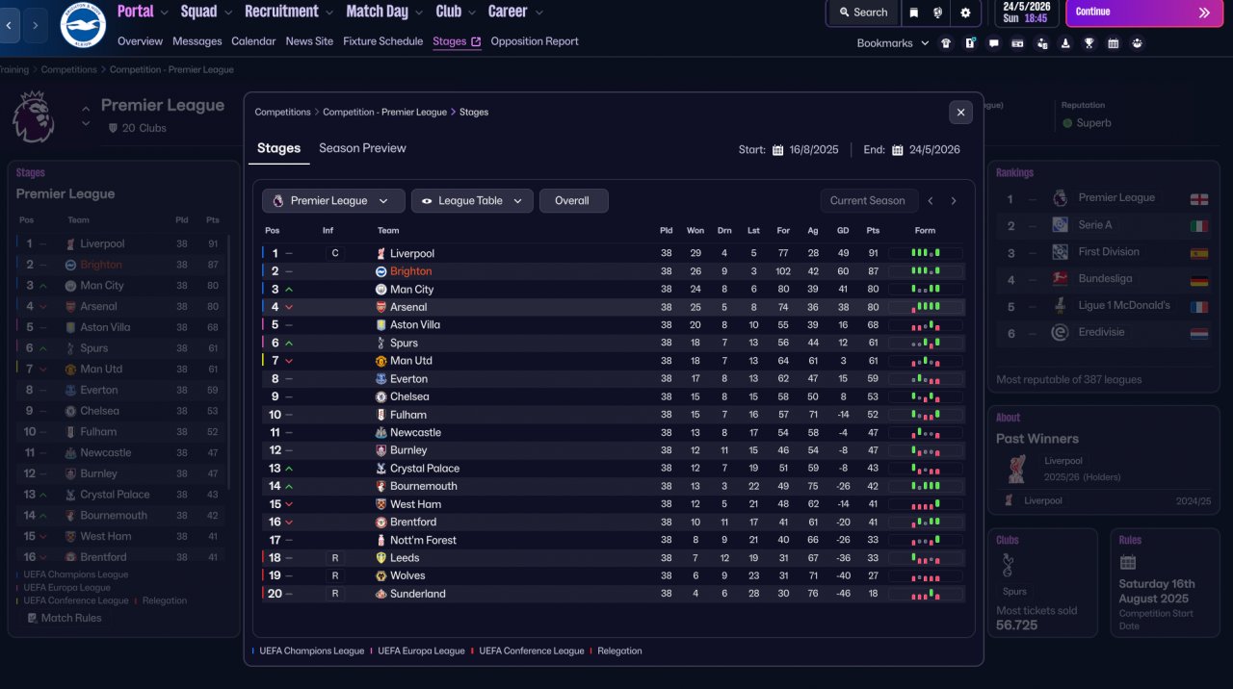Viewport: 1233px width, 689px height.
Task: Switch to Season Preview tab
Action: coord(362,148)
